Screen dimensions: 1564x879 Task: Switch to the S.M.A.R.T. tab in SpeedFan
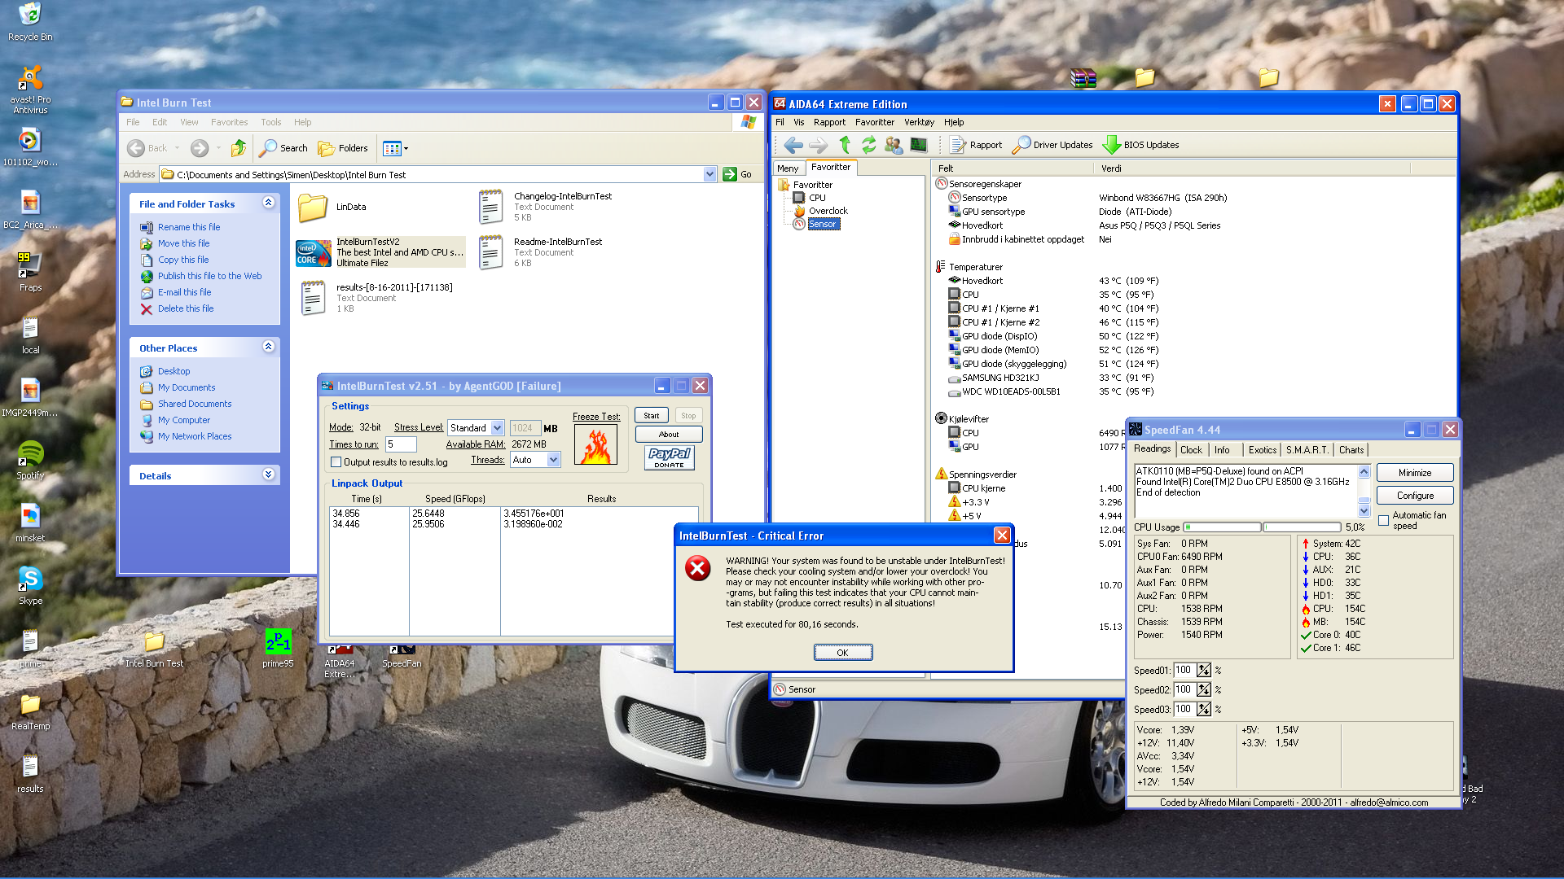pos(1307,450)
